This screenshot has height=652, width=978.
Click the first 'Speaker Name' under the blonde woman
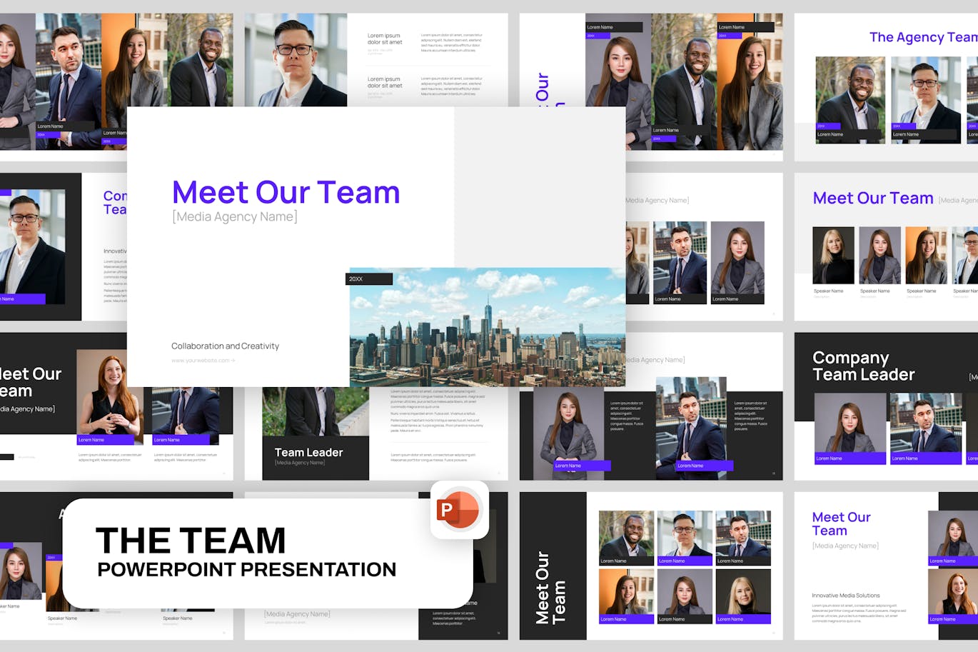(828, 291)
